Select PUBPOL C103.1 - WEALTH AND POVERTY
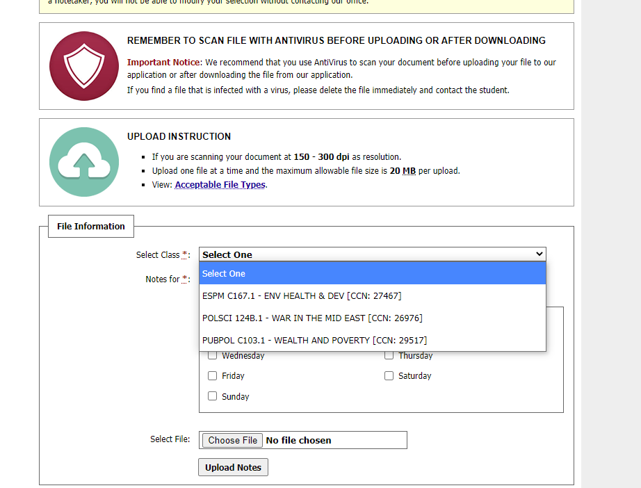Image resolution: width=641 pixels, height=488 pixels. point(373,340)
